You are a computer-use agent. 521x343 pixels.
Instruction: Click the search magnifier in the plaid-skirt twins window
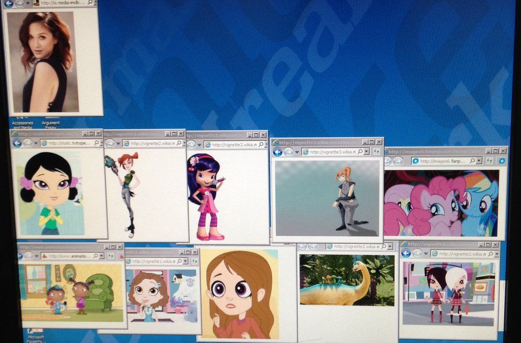490,253
